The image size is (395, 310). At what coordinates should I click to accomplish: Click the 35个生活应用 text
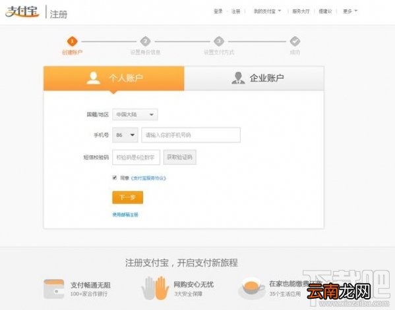coord(285,294)
